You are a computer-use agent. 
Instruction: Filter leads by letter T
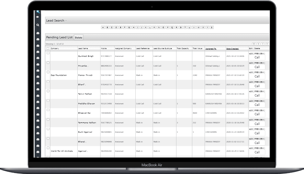coord(185,27)
